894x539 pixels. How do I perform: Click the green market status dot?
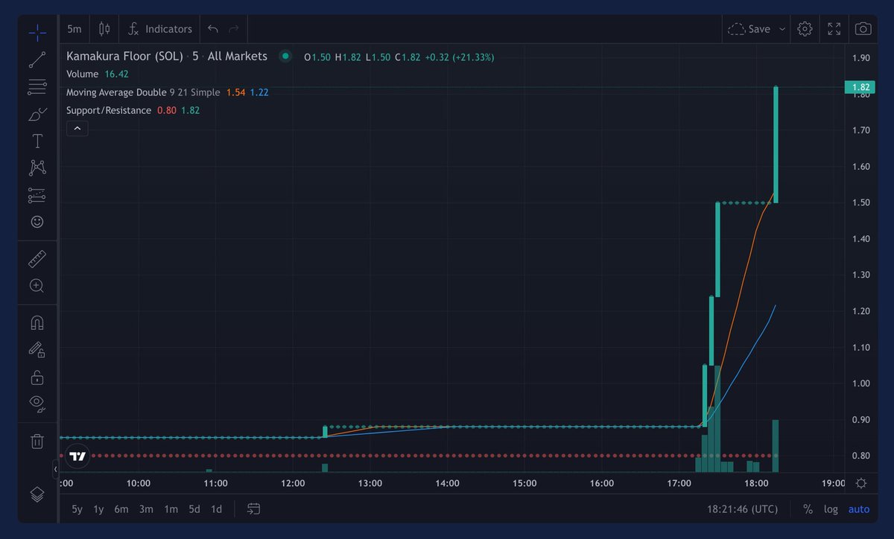tap(285, 56)
